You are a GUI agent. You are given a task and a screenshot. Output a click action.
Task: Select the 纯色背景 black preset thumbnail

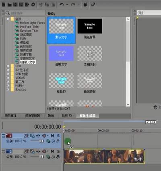pyautogui.click(x=90, y=26)
